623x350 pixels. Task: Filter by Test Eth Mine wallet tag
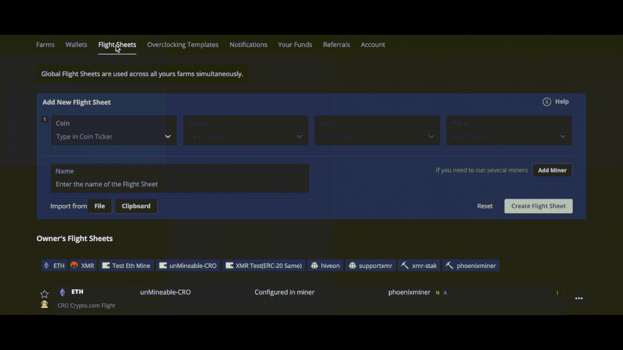tap(126, 265)
